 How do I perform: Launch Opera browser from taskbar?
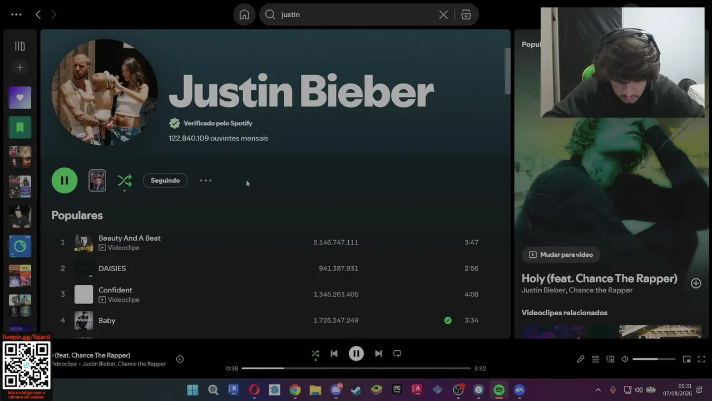coord(254,390)
